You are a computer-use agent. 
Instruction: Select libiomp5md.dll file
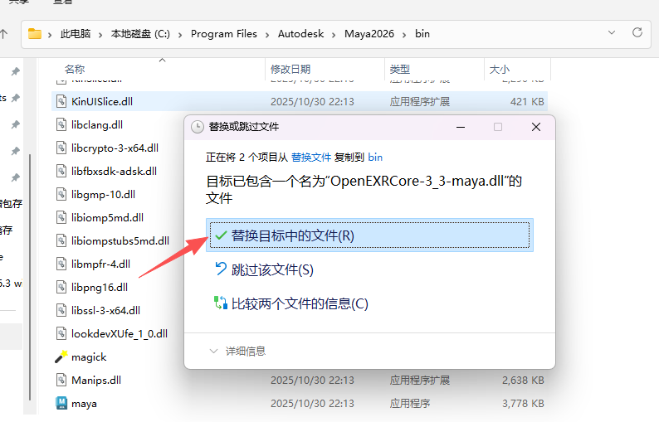pos(107,217)
